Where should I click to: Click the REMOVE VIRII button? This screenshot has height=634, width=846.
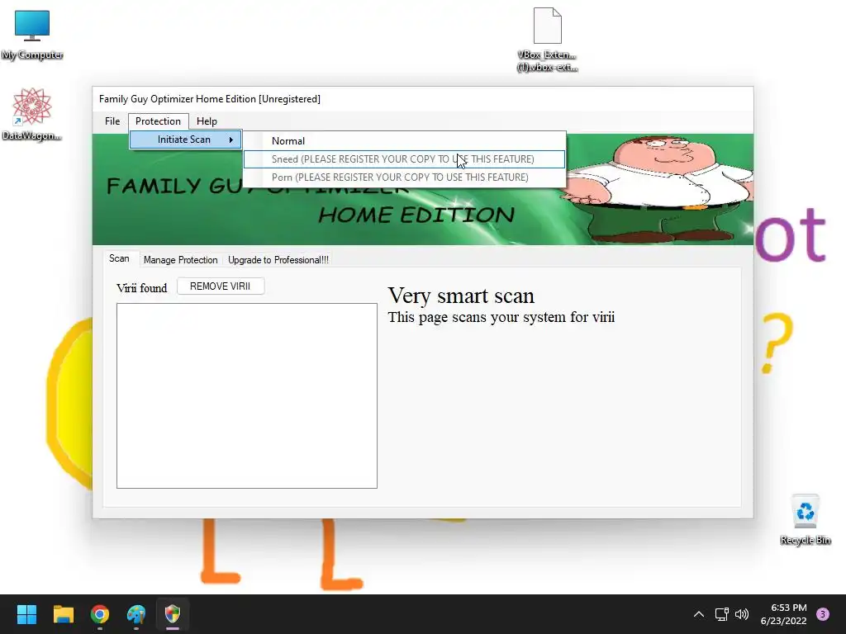point(220,286)
